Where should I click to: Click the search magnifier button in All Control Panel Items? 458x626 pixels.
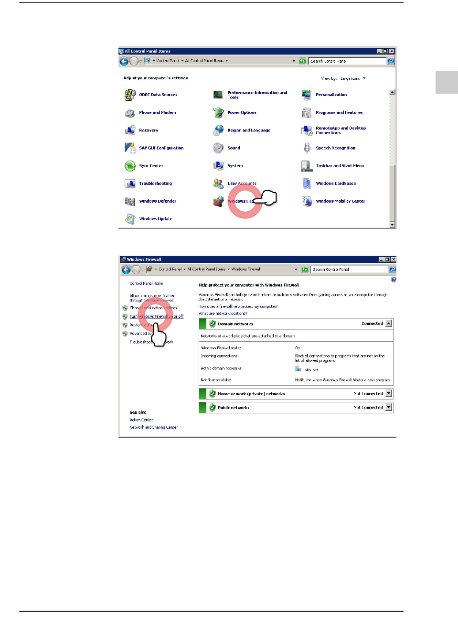(390, 61)
